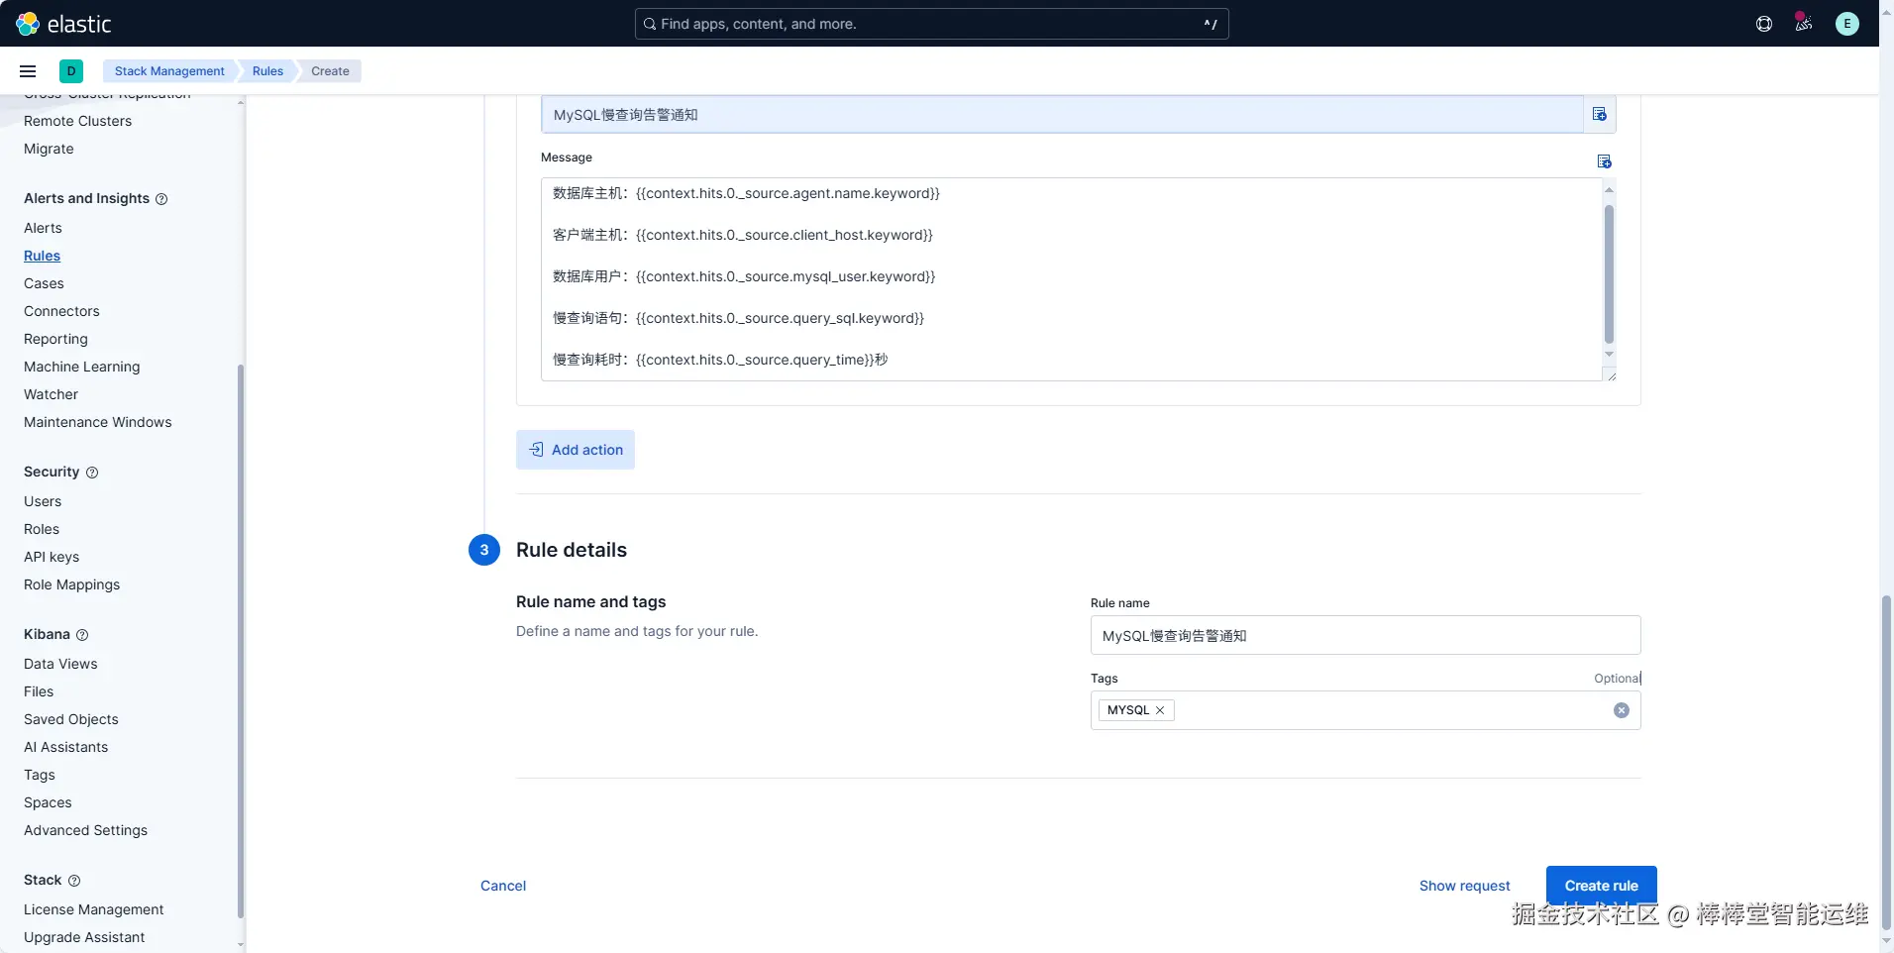This screenshot has height=953, width=1894.
Task: Click the Add action button
Action: 576,450
